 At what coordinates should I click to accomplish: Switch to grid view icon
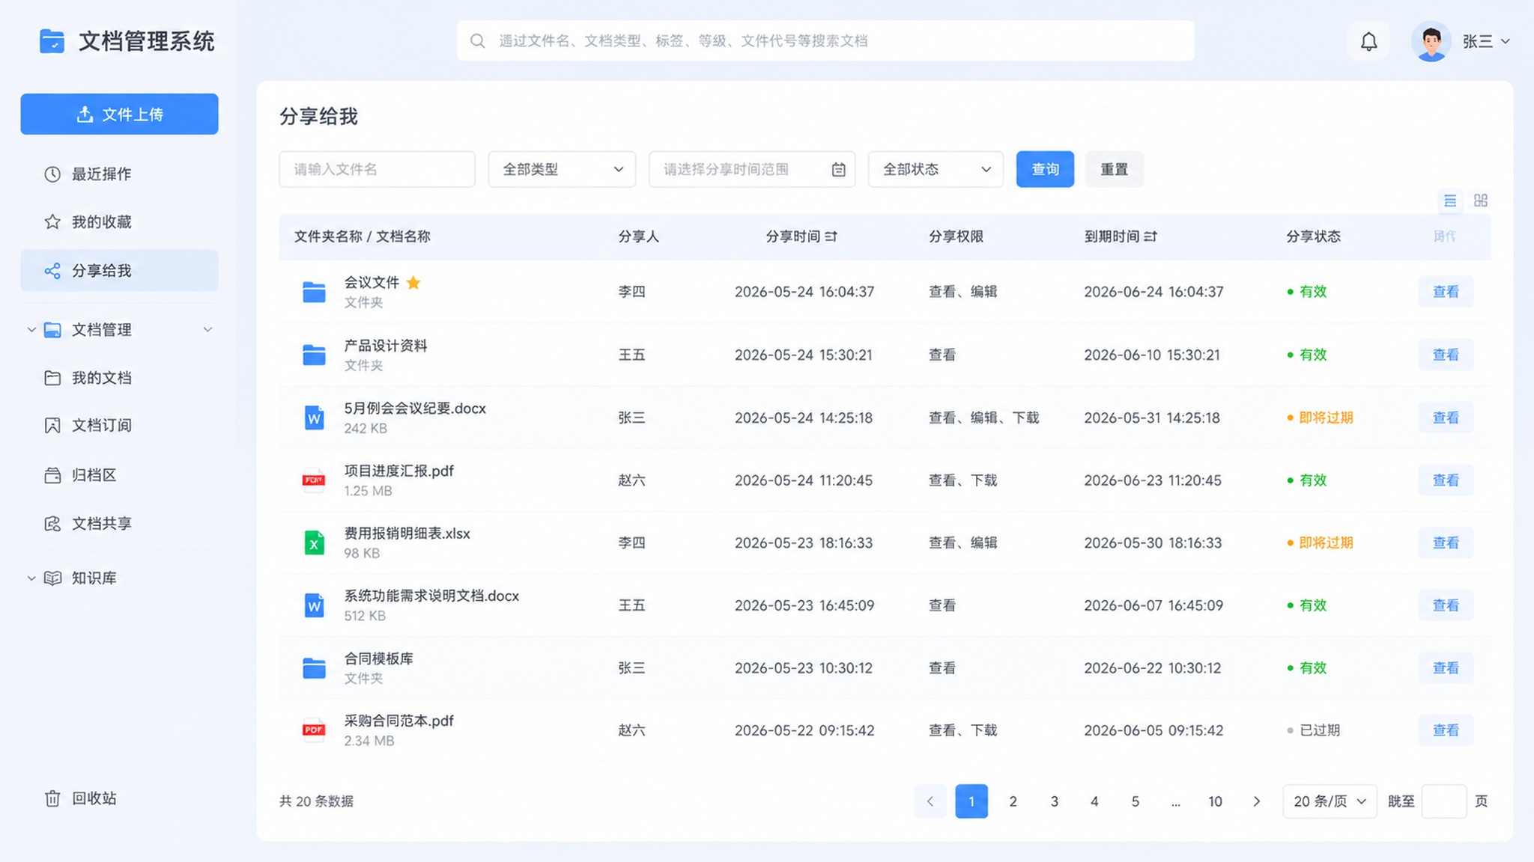(1481, 201)
